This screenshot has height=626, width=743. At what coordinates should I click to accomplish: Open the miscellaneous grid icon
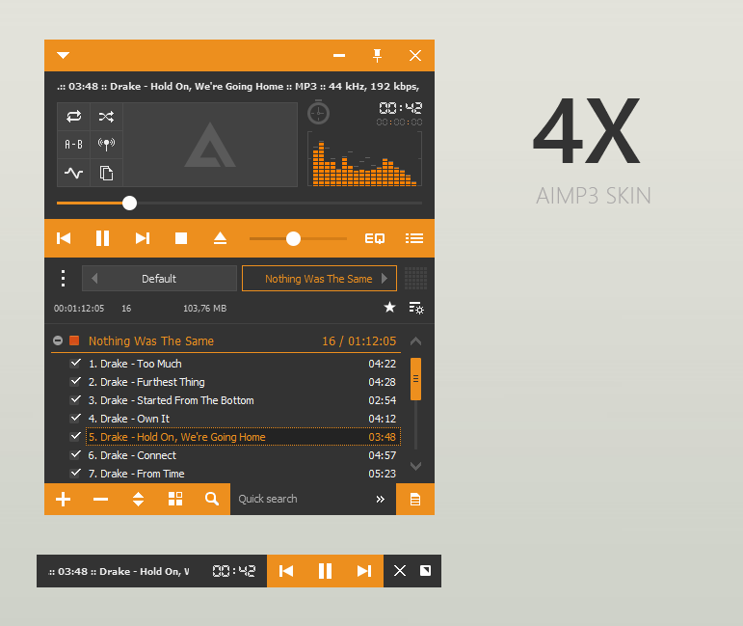tap(175, 499)
